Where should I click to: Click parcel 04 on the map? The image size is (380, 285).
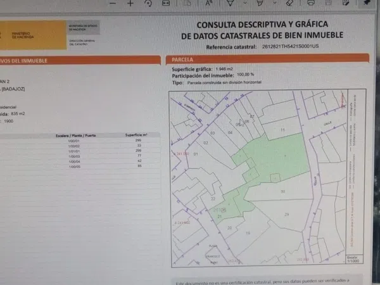click(x=230, y=132)
